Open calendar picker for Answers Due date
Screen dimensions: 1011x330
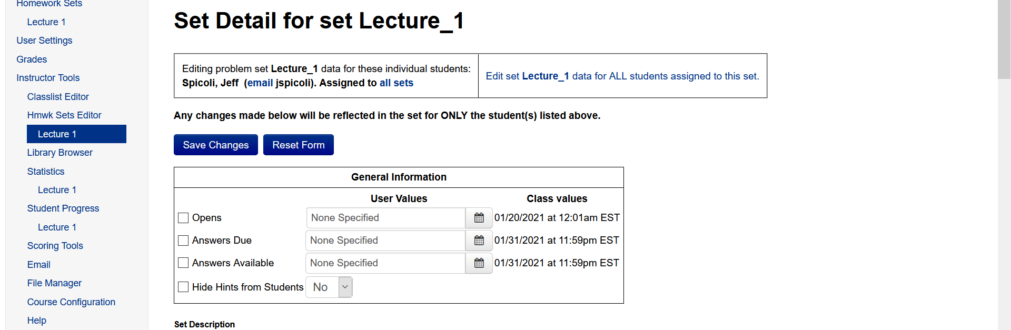pos(479,241)
